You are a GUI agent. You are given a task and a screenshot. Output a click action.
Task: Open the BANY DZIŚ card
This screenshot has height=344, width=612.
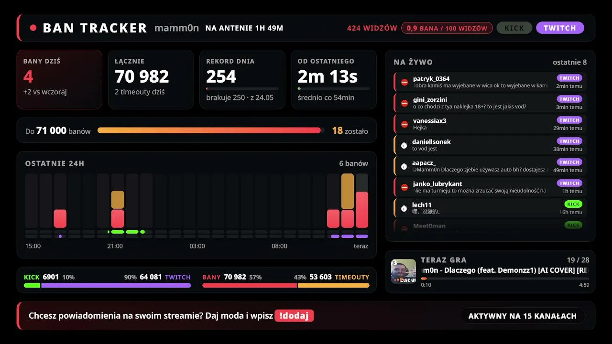[59, 79]
